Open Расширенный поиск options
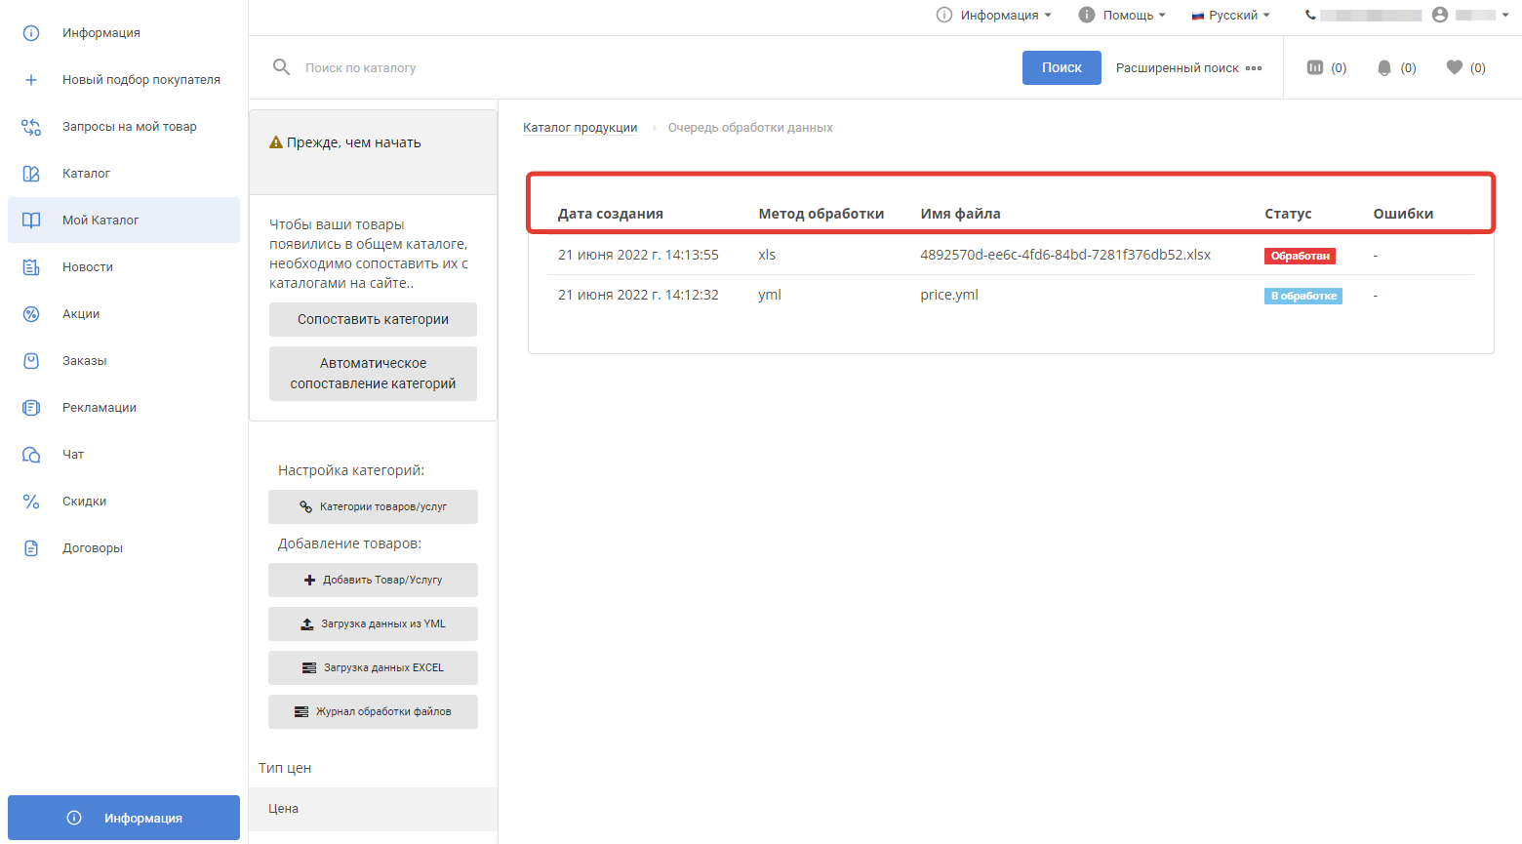 click(1188, 67)
